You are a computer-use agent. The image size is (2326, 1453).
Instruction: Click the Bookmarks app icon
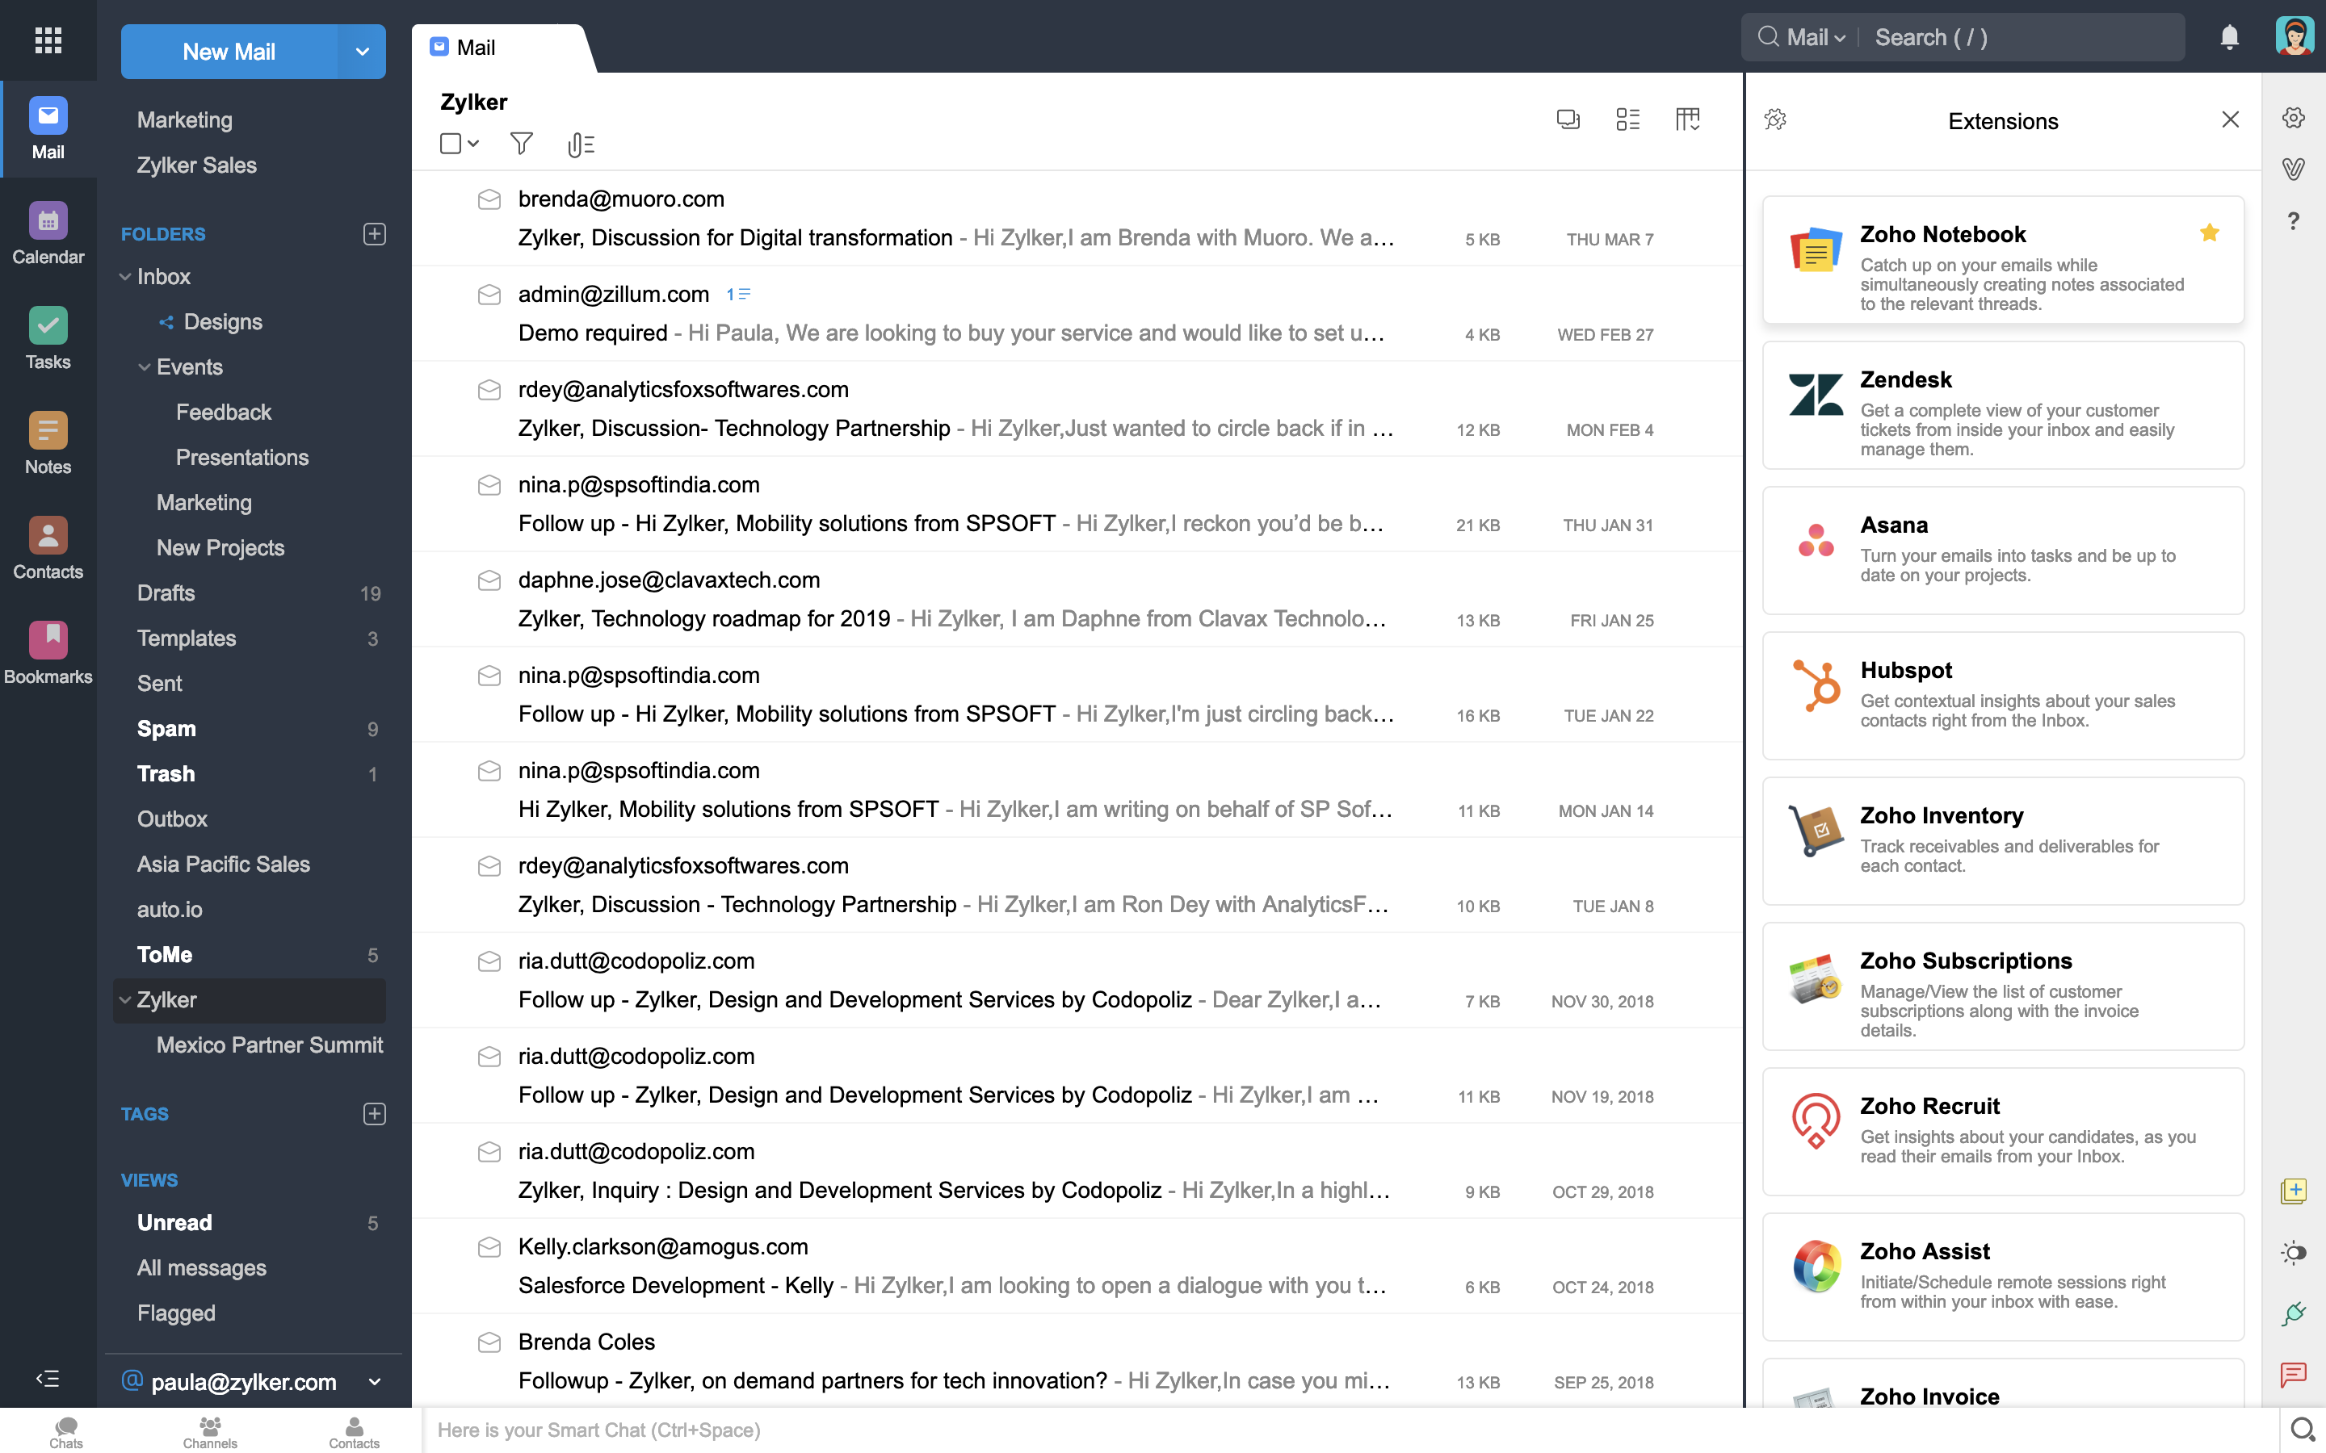tap(47, 639)
